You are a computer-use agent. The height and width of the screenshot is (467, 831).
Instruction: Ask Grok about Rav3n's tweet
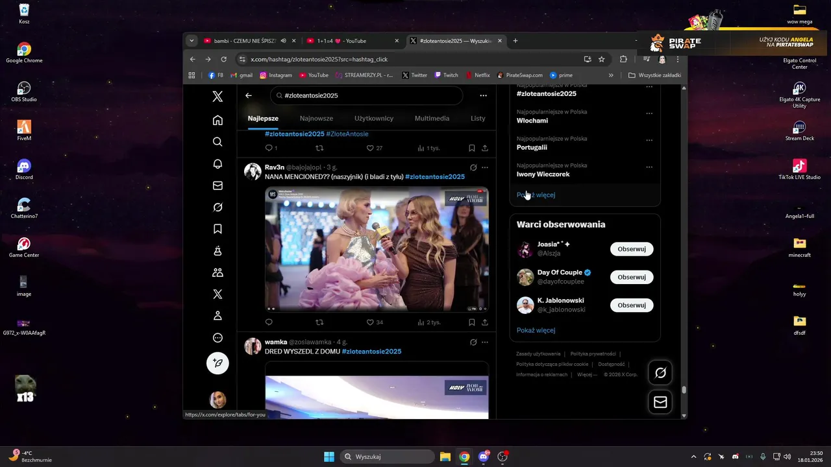pyautogui.click(x=473, y=167)
